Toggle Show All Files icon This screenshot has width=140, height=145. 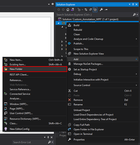[95, 9]
